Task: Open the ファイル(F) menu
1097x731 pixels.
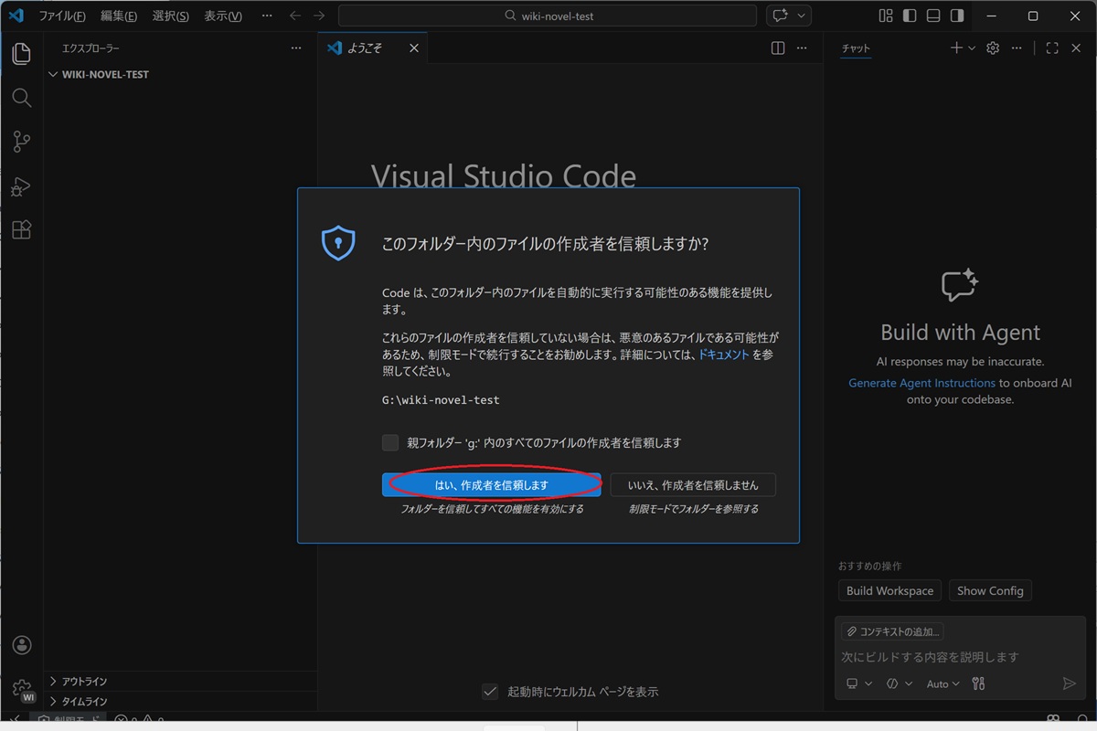Action: pos(62,16)
